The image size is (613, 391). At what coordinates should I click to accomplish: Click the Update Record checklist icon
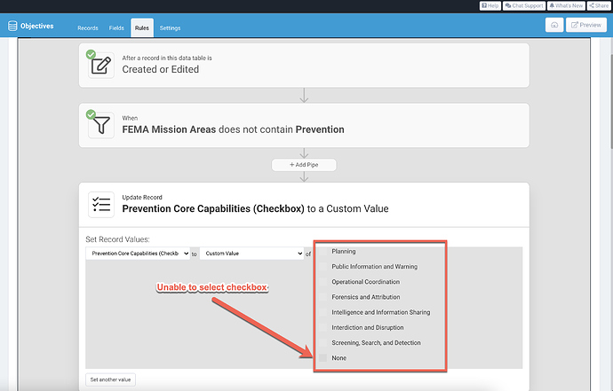coord(101,205)
